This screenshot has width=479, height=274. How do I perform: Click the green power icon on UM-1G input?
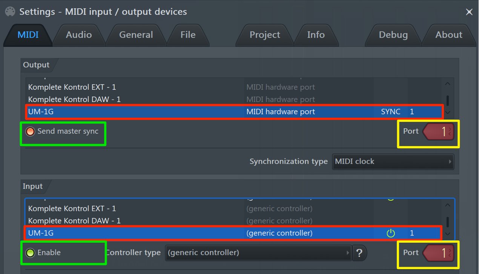(x=391, y=233)
